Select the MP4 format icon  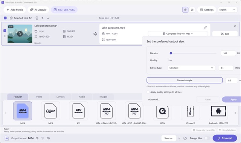[x=23, y=111]
